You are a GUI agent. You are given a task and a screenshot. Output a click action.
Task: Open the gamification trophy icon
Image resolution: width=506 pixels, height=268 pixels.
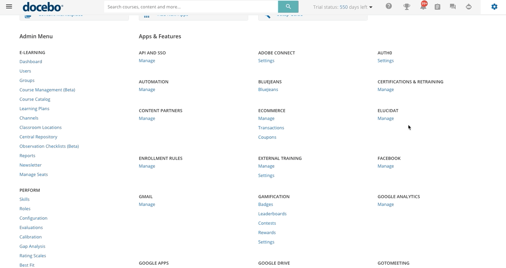406,7
